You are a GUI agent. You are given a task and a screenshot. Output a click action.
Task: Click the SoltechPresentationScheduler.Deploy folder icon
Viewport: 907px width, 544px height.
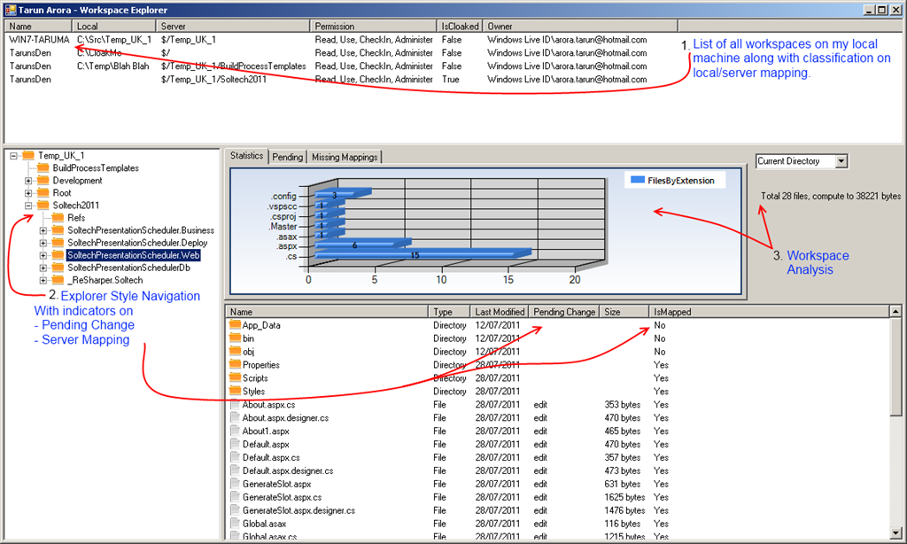[x=58, y=243]
